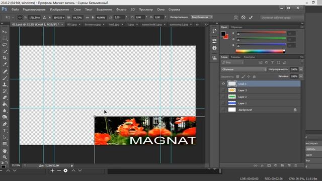
Task: Cancel the transform with the cancel icon
Action: coord(244,18)
